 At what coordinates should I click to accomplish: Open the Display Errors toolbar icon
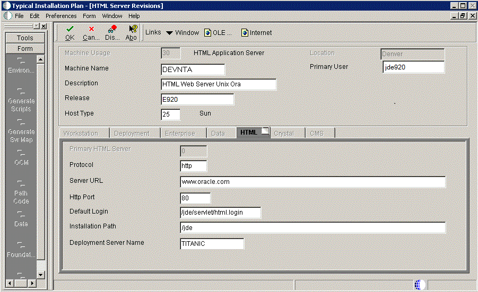coord(112,29)
